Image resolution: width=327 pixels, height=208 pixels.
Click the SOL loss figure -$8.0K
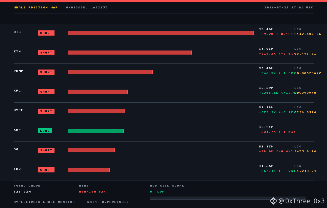[266, 152]
